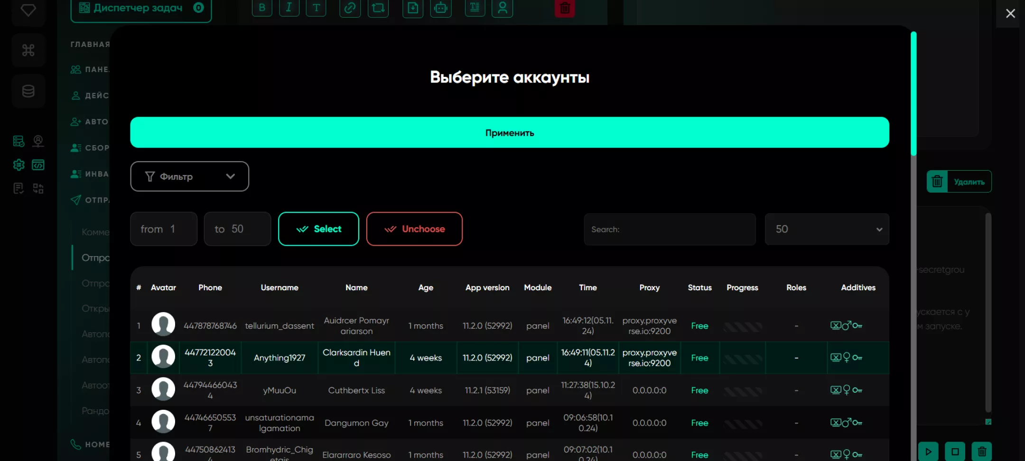The width and height of the screenshot is (1025, 461).
Task: Click Free status in Dangumon Gay row
Action: pos(699,423)
